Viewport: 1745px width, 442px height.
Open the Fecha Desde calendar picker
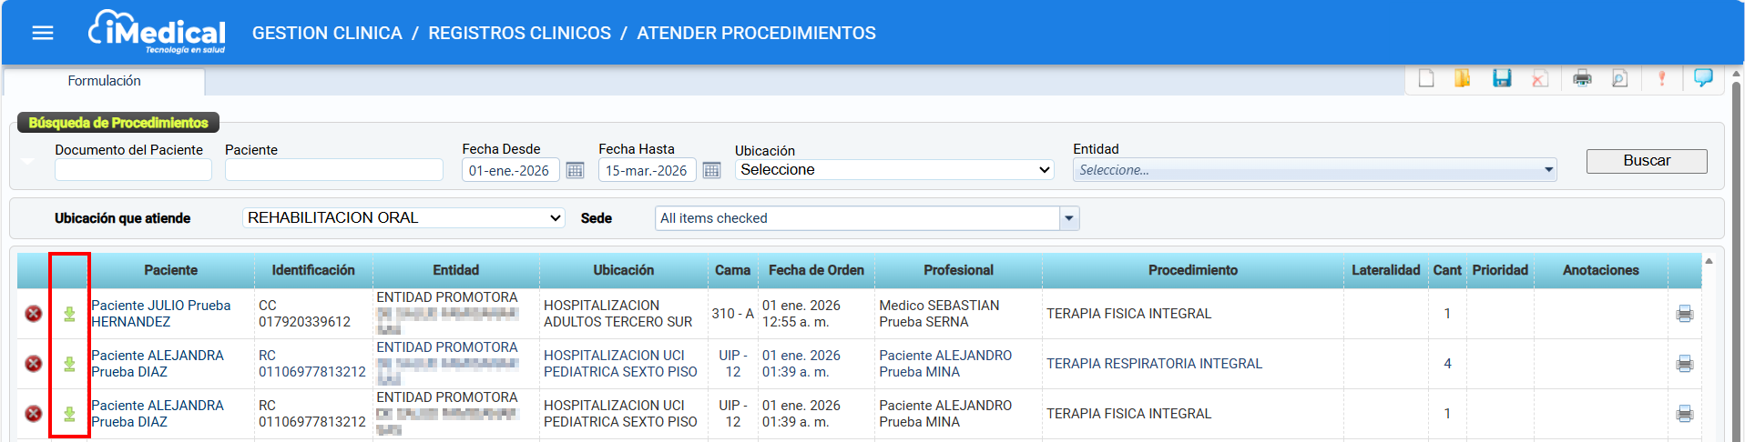click(x=575, y=170)
